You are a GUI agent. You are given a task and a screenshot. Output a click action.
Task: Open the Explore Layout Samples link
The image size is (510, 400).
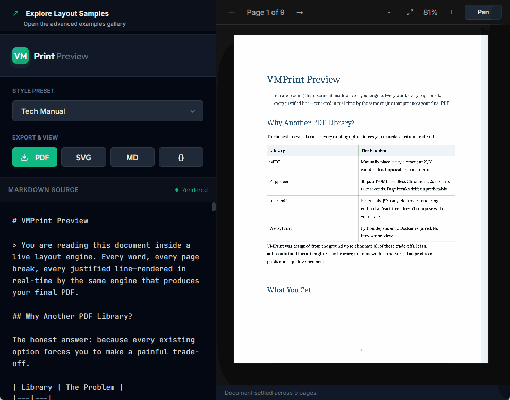(67, 14)
